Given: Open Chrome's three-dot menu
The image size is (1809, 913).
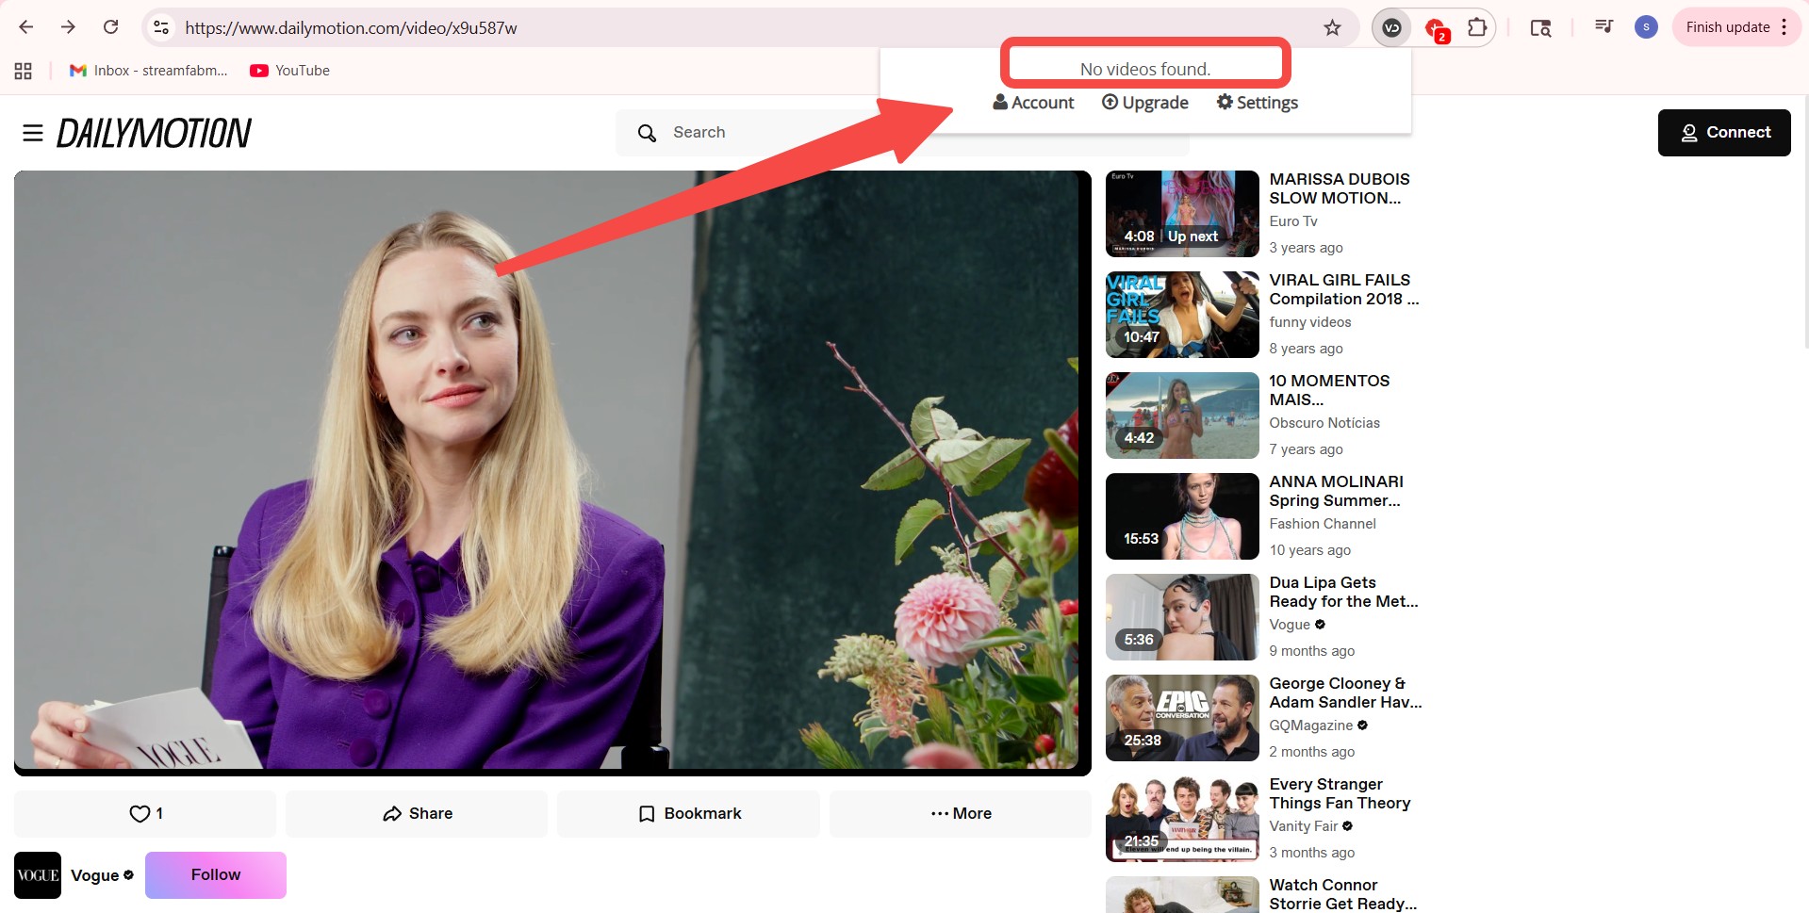Looking at the screenshot, I should [x=1784, y=26].
